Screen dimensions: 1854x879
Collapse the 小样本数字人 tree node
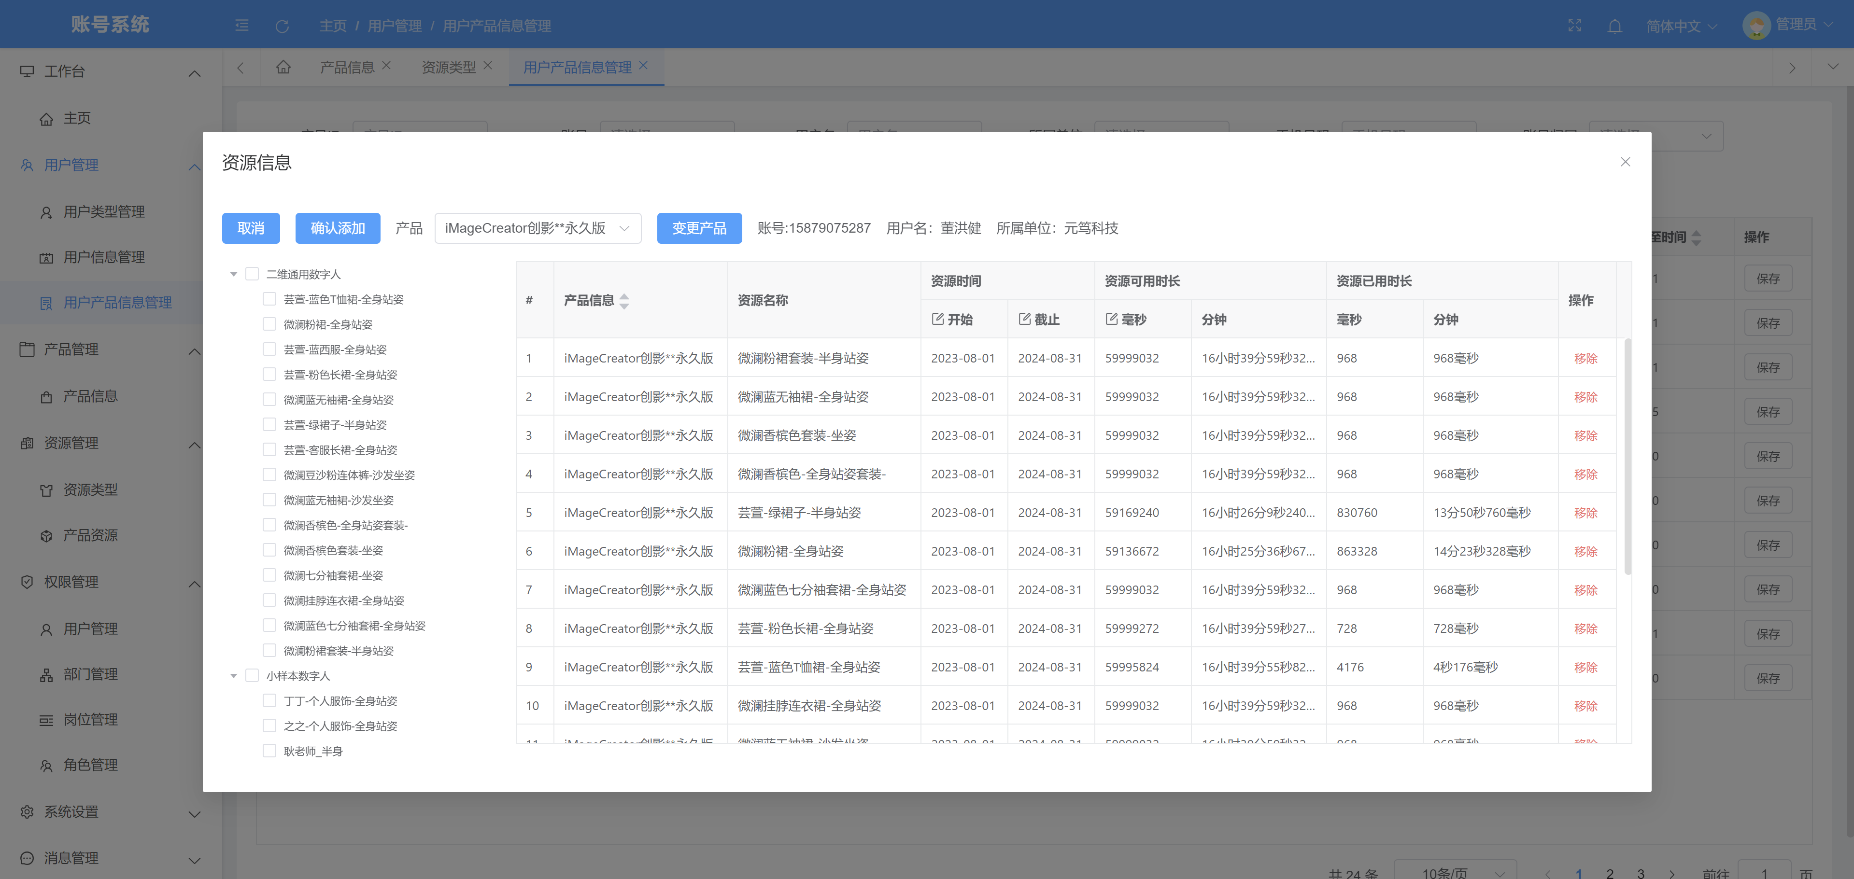(233, 675)
